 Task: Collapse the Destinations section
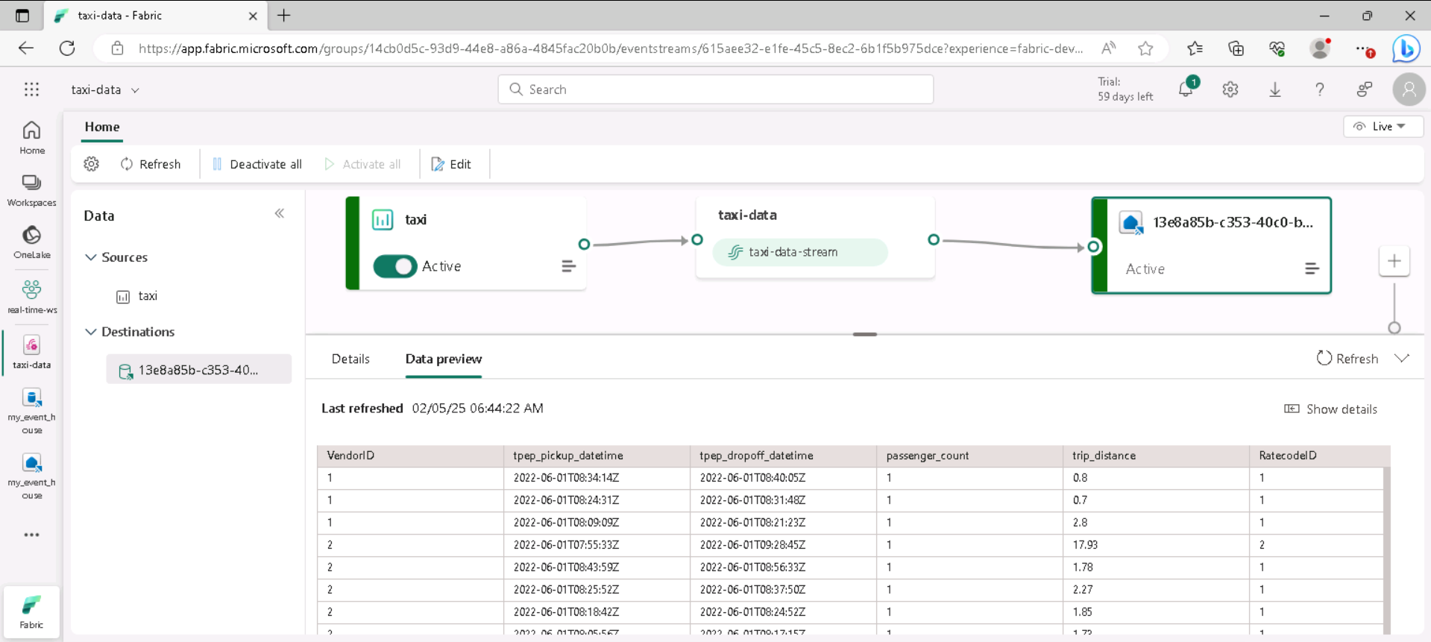pos(91,332)
